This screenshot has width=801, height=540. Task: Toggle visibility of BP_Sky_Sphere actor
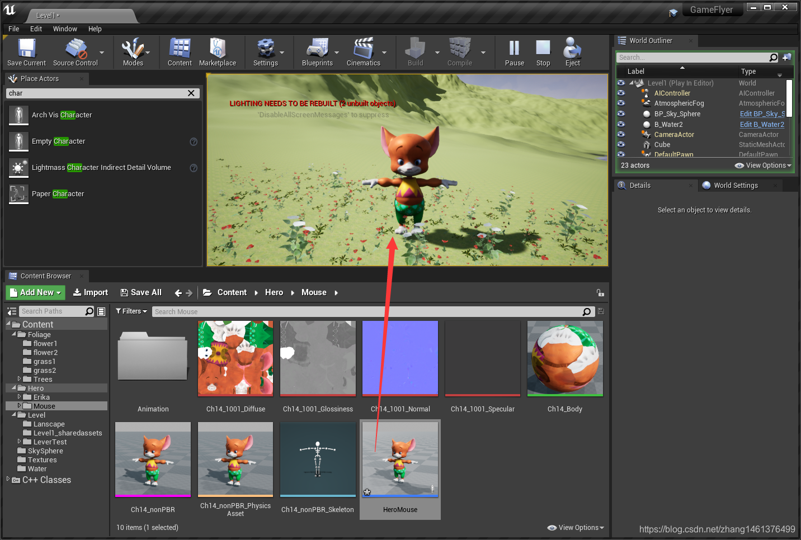pos(621,114)
